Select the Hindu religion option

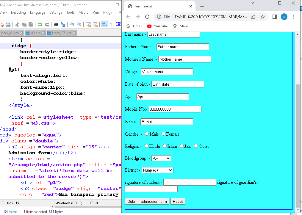(x=146, y=146)
